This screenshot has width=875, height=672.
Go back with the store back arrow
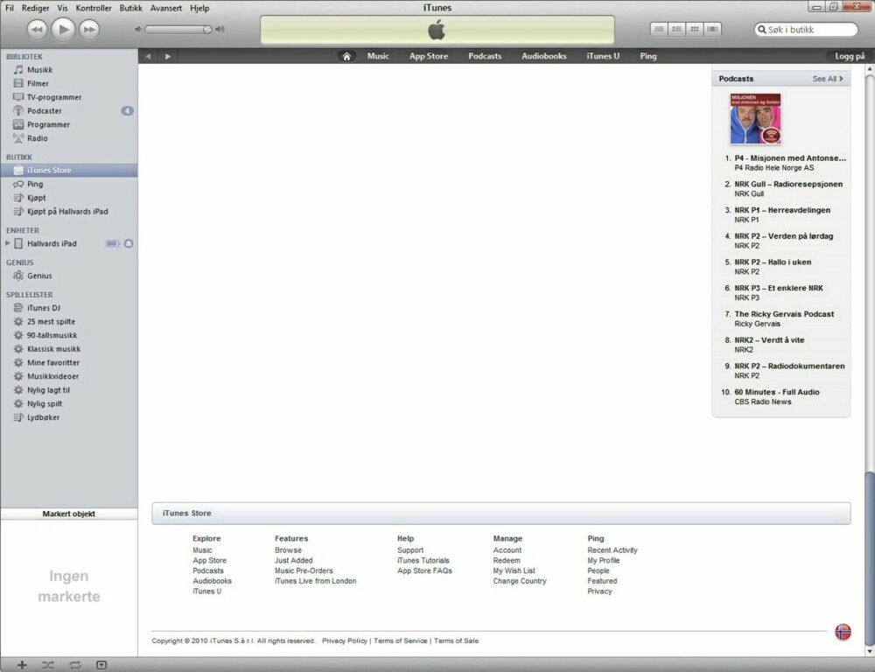(148, 56)
